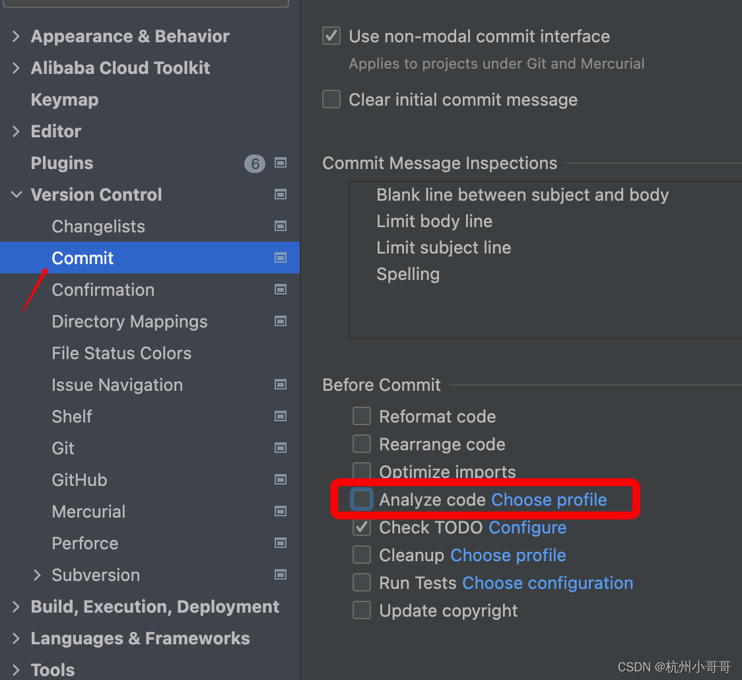The height and width of the screenshot is (680, 742).
Task: Click project-level icon beside GitHub
Action: [x=281, y=480]
